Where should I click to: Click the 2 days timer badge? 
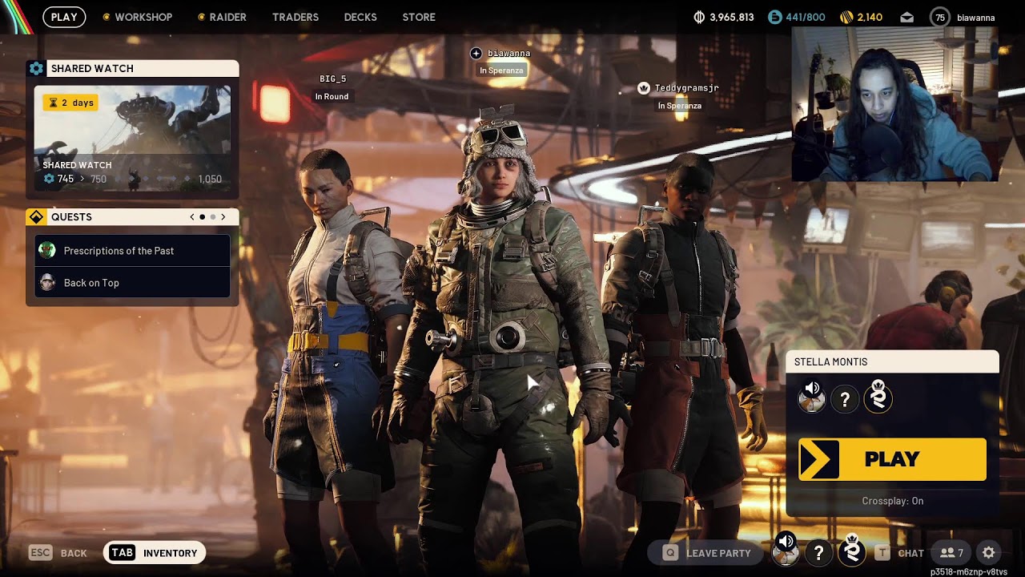[x=70, y=103]
